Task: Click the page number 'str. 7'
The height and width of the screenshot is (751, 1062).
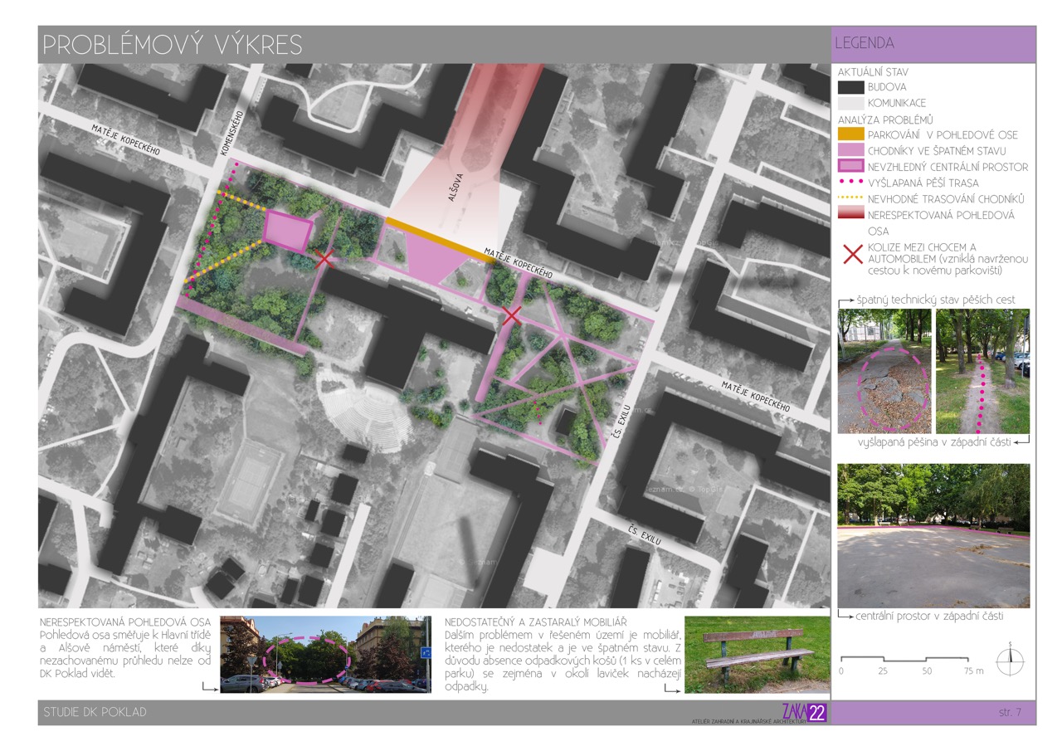Action: pos(1010,712)
